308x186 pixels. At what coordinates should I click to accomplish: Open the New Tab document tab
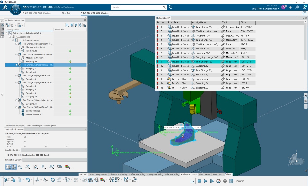tap(66, 13)
